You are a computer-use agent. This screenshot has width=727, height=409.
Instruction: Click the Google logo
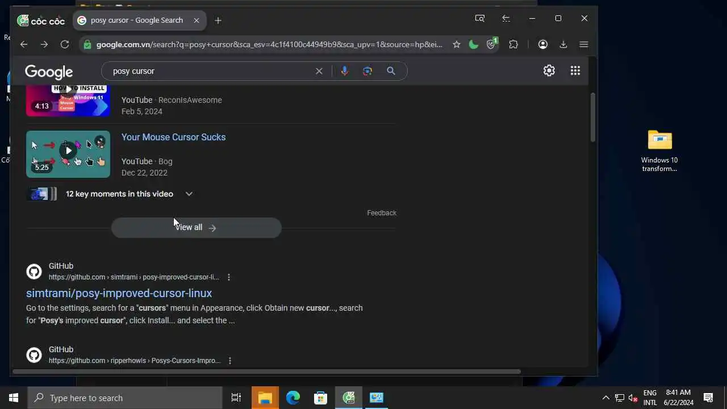(x=49, y=72)
